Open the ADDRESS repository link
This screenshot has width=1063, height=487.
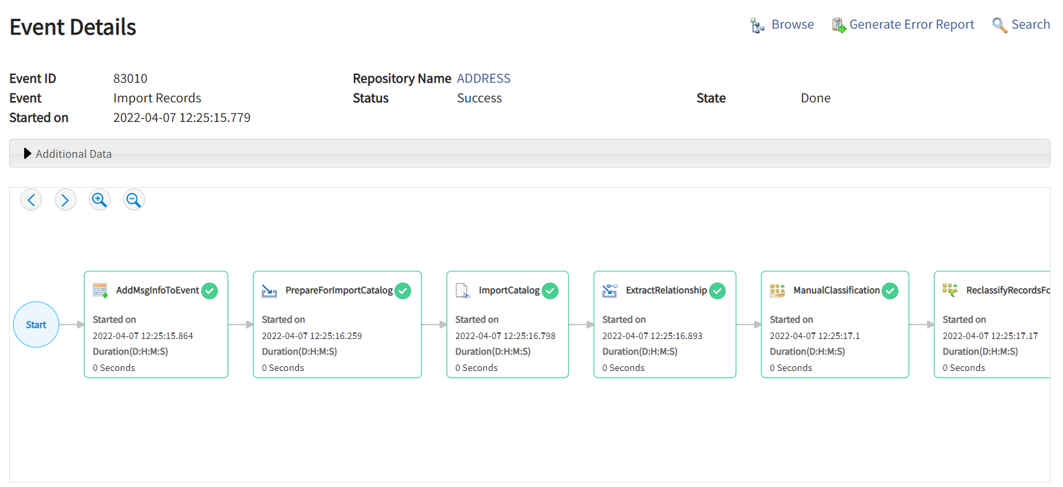(x=483, y=78)
